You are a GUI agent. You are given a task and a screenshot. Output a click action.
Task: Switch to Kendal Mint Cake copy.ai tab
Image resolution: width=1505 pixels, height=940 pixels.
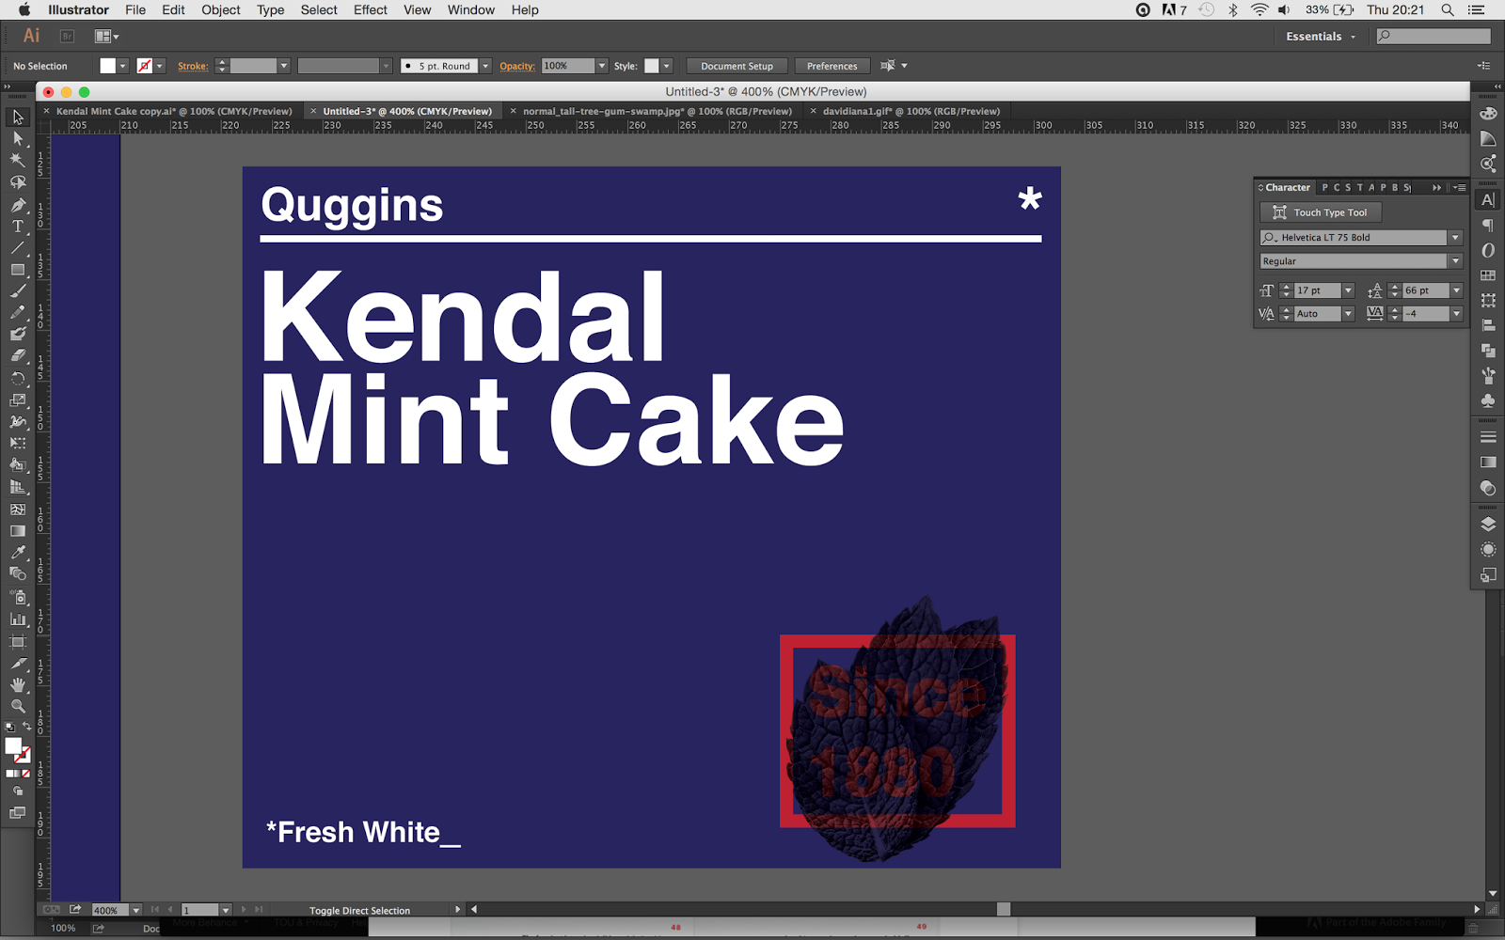[174, 111]
